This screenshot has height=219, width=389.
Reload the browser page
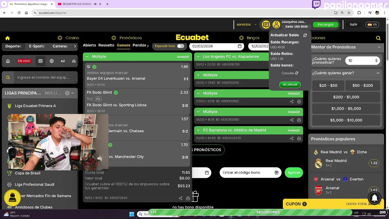click(x=19, y=13)
